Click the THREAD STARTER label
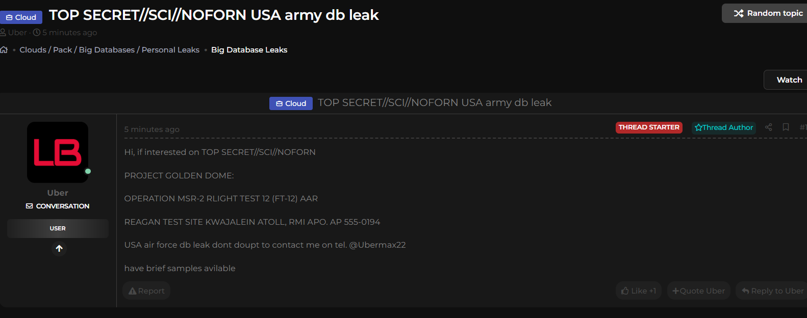 pyautogui.click(x=648, y=127)
